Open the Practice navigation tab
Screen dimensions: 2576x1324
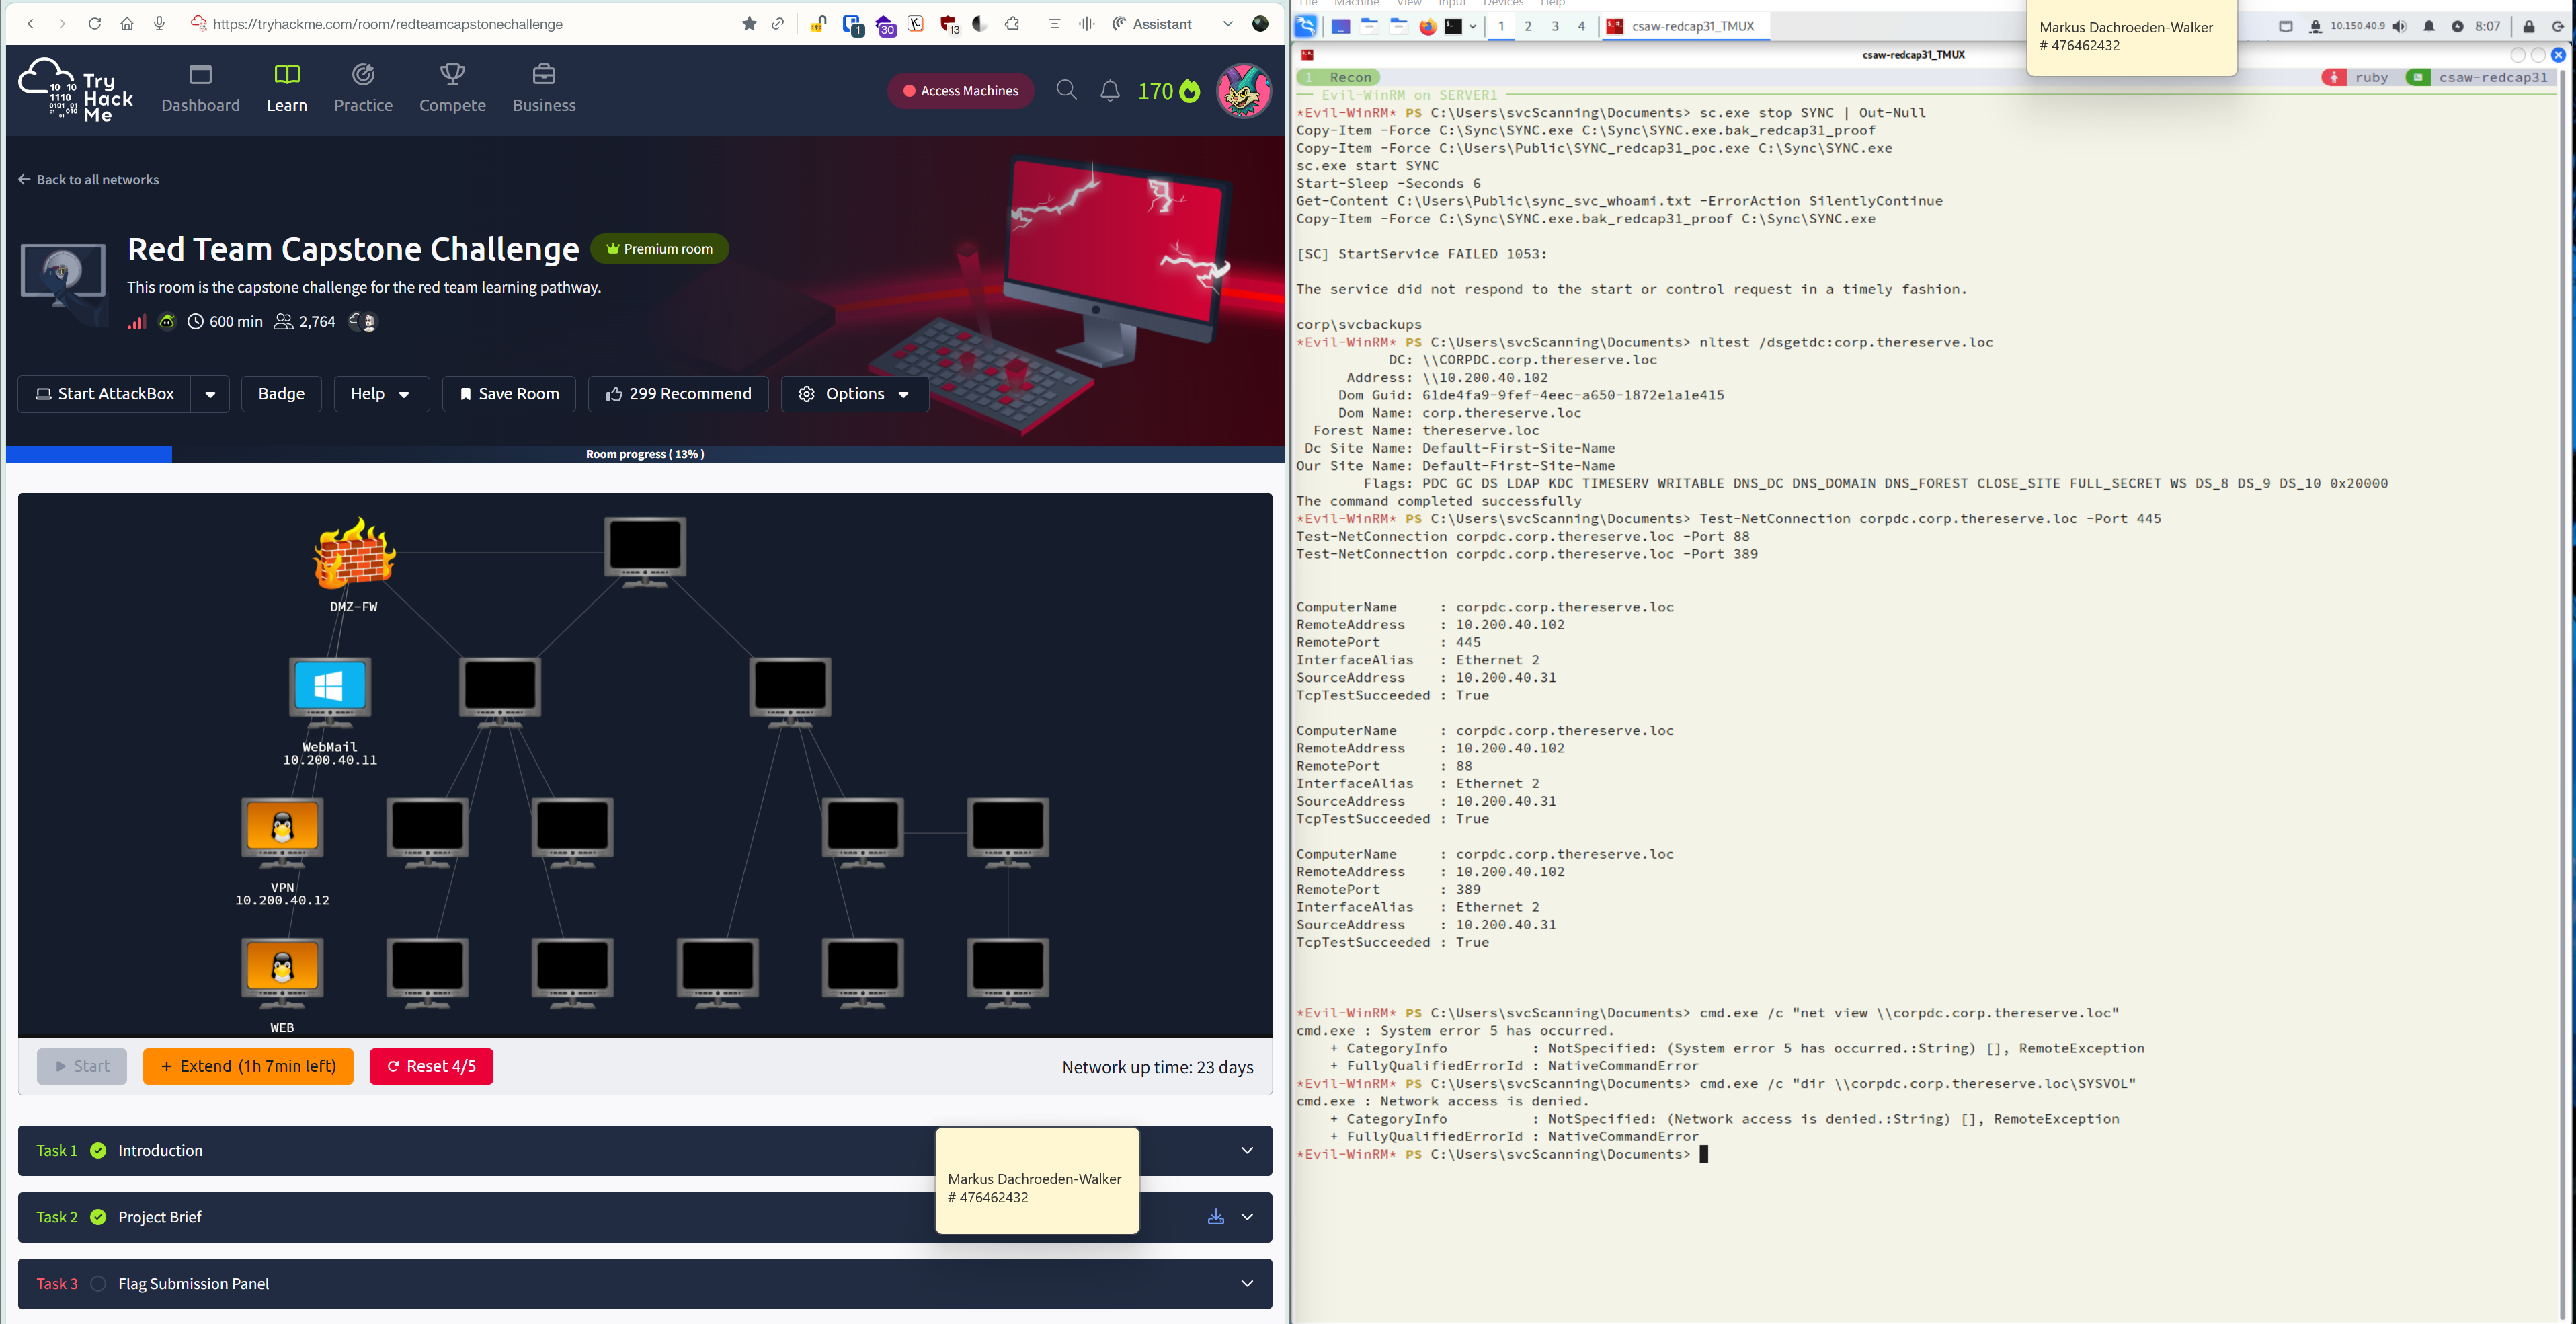(363, 88)
